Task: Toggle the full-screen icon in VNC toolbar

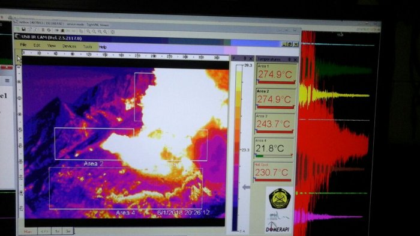Action: 113,32
